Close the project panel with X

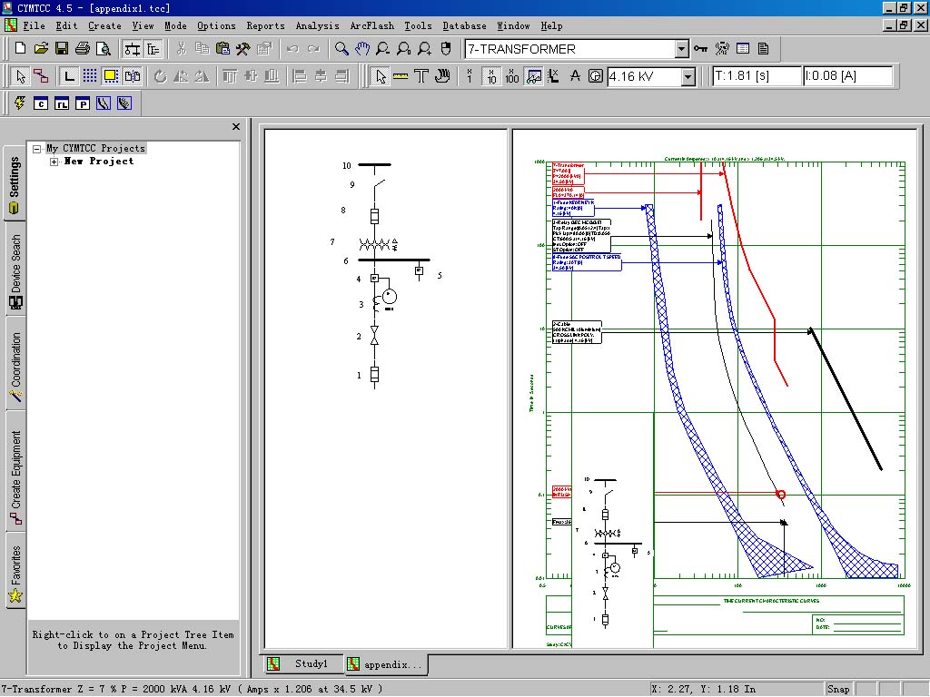tap(236, 127)
